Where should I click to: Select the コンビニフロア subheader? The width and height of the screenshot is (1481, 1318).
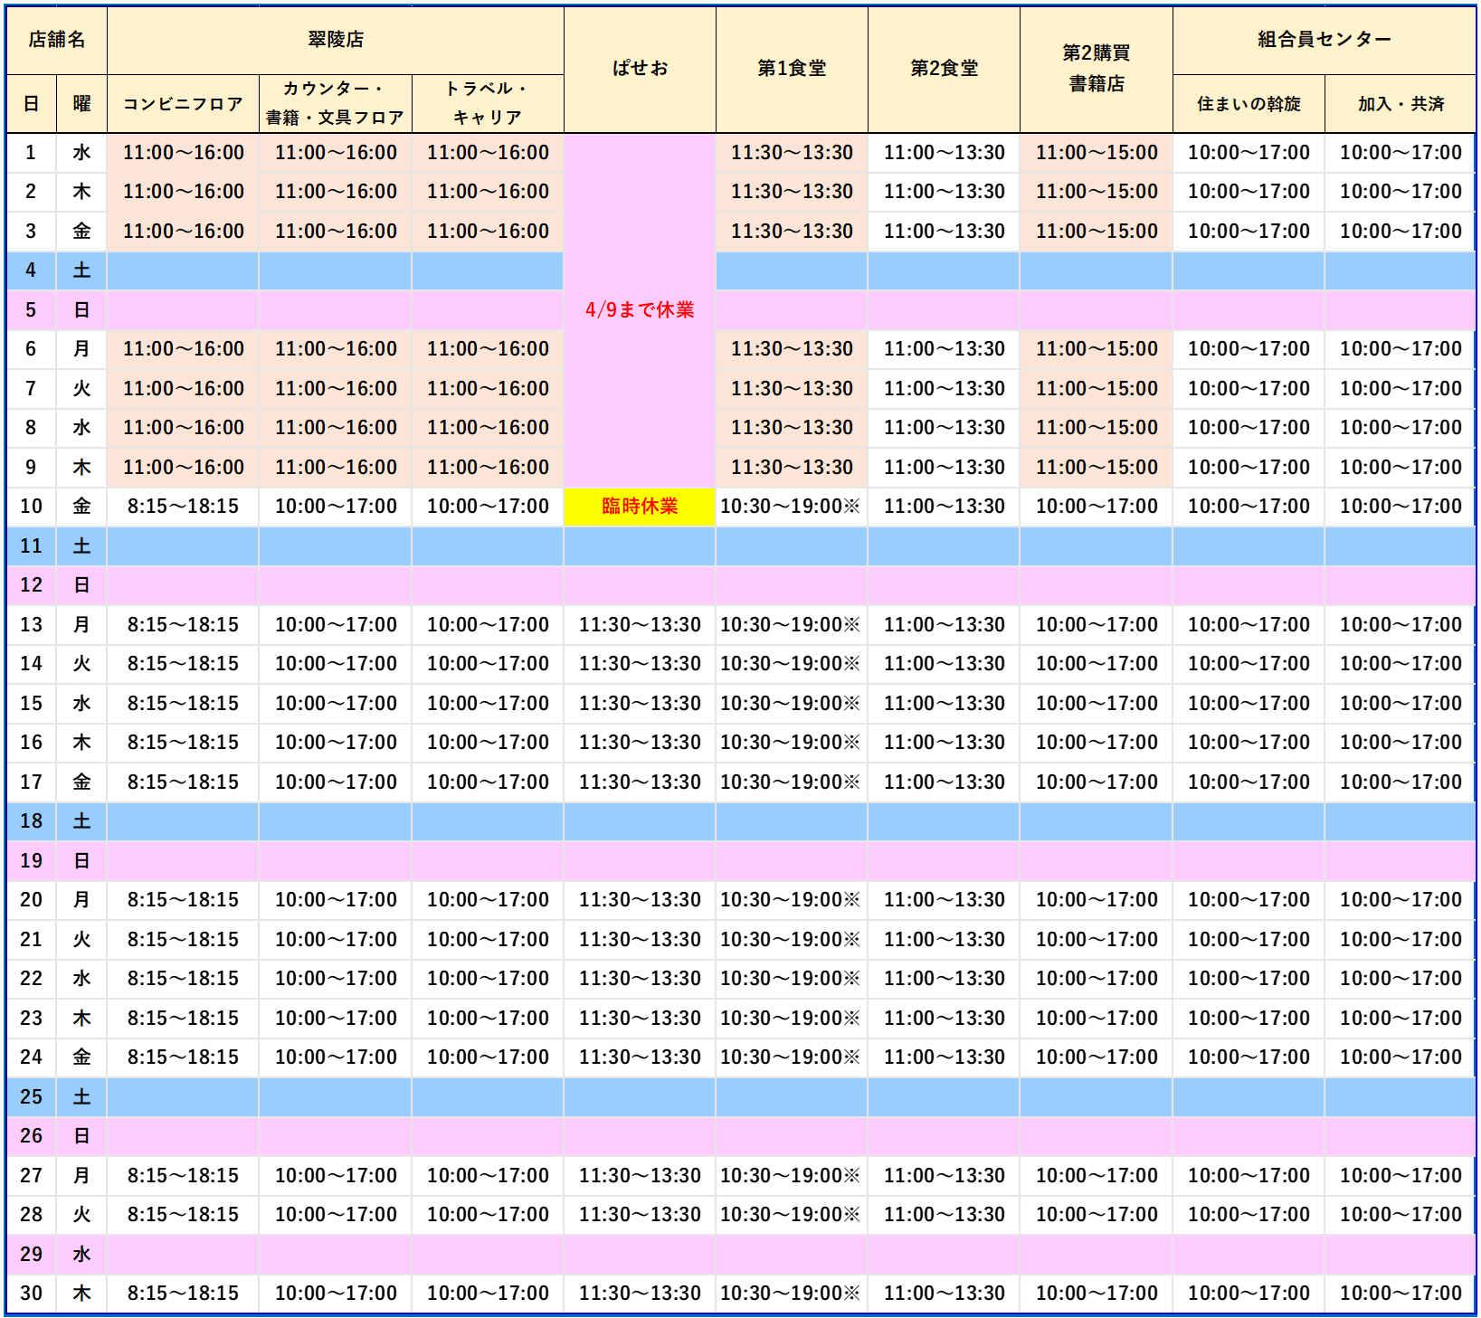point(183,104)
